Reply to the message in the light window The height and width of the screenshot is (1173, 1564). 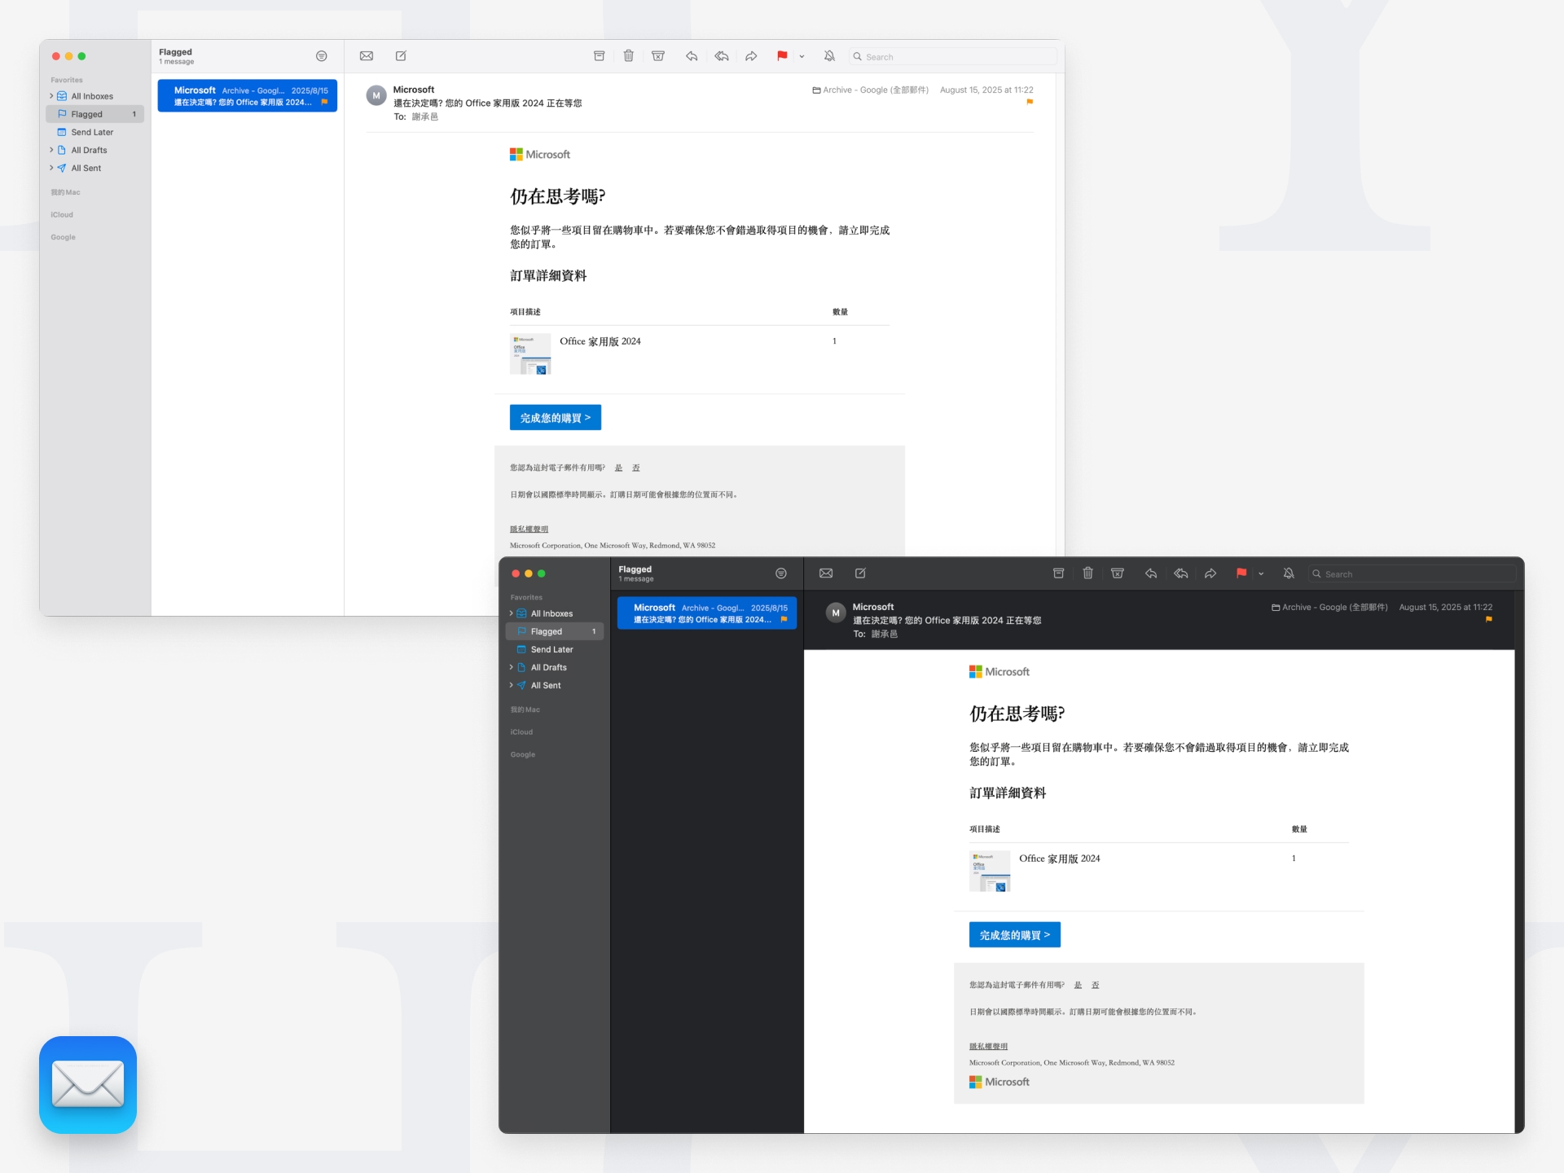[x=692, y=56]
